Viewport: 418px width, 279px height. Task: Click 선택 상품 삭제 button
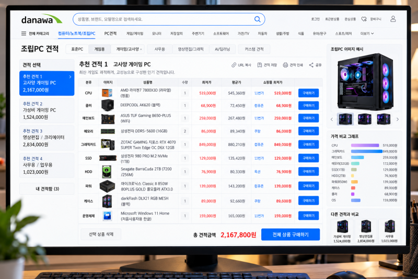pyautogui.click(x=101, y=234)
